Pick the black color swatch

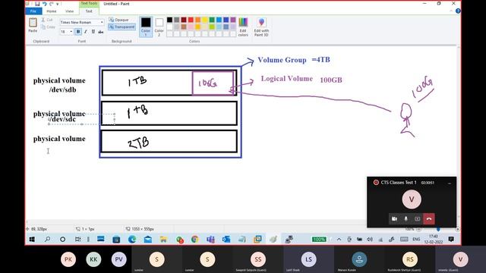pyautogui.click(x=169, y=20)
